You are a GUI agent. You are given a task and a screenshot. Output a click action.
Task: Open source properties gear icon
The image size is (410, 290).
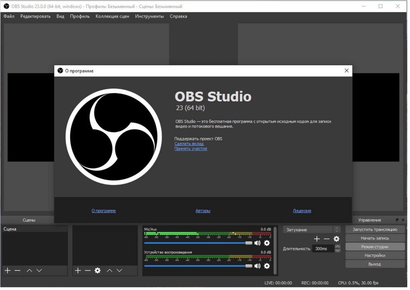(x=97, y=270)
